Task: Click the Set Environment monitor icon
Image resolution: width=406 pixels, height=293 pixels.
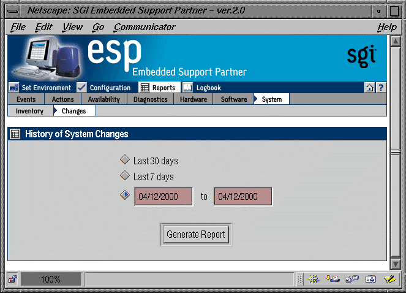Action: (x=13, y=88)
